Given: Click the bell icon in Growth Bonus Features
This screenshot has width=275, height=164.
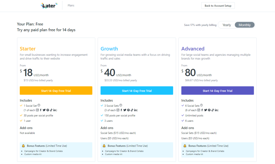Looking at the screenshot, I should [x=104, y=146].
